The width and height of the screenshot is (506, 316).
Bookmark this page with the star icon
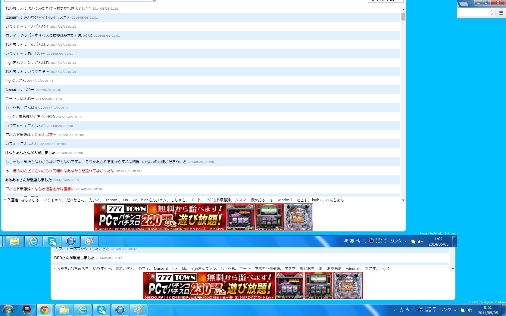tap(491, 13)
